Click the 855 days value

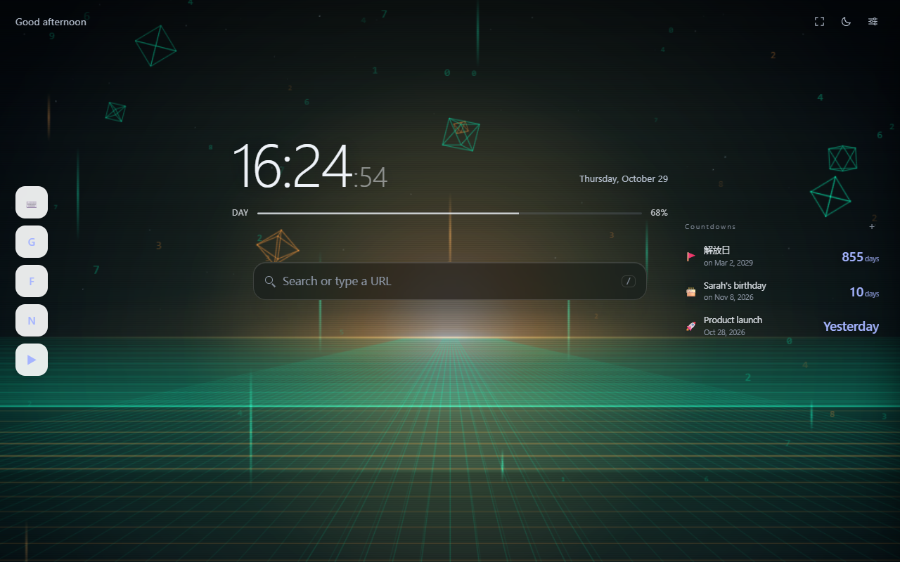(x=861, y=257)
